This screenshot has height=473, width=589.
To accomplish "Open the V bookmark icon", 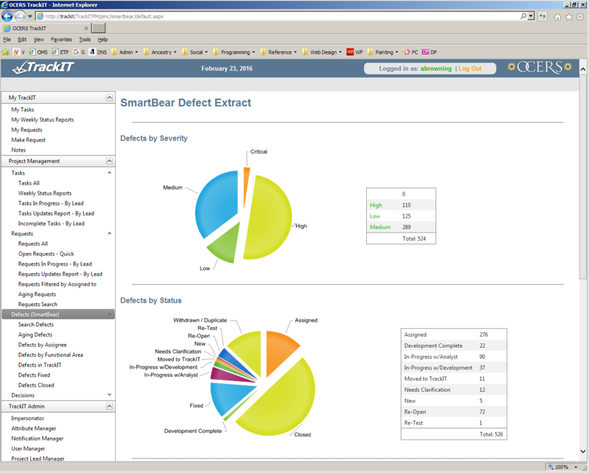I will (18, 52).
